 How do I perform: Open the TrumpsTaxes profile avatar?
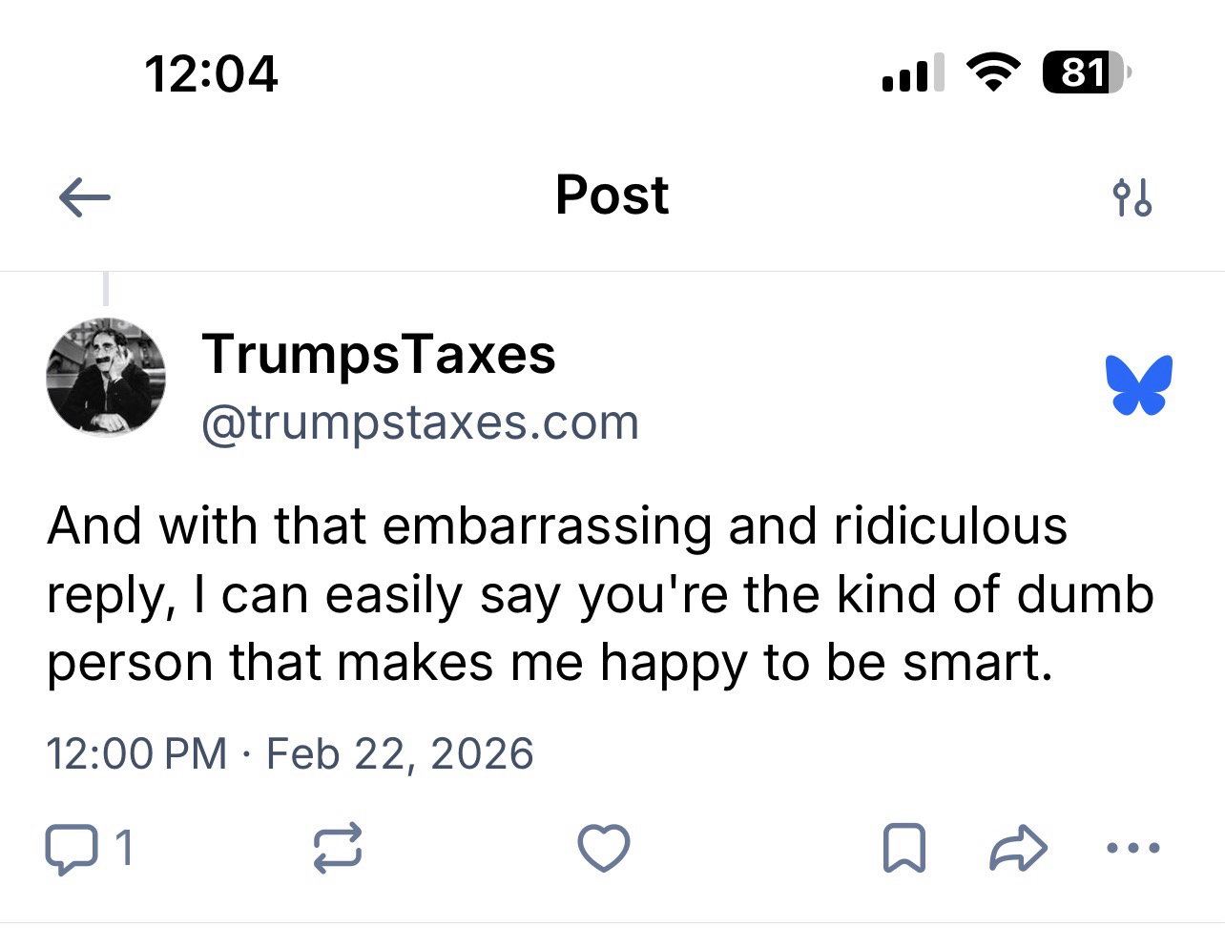pos(106,378)
